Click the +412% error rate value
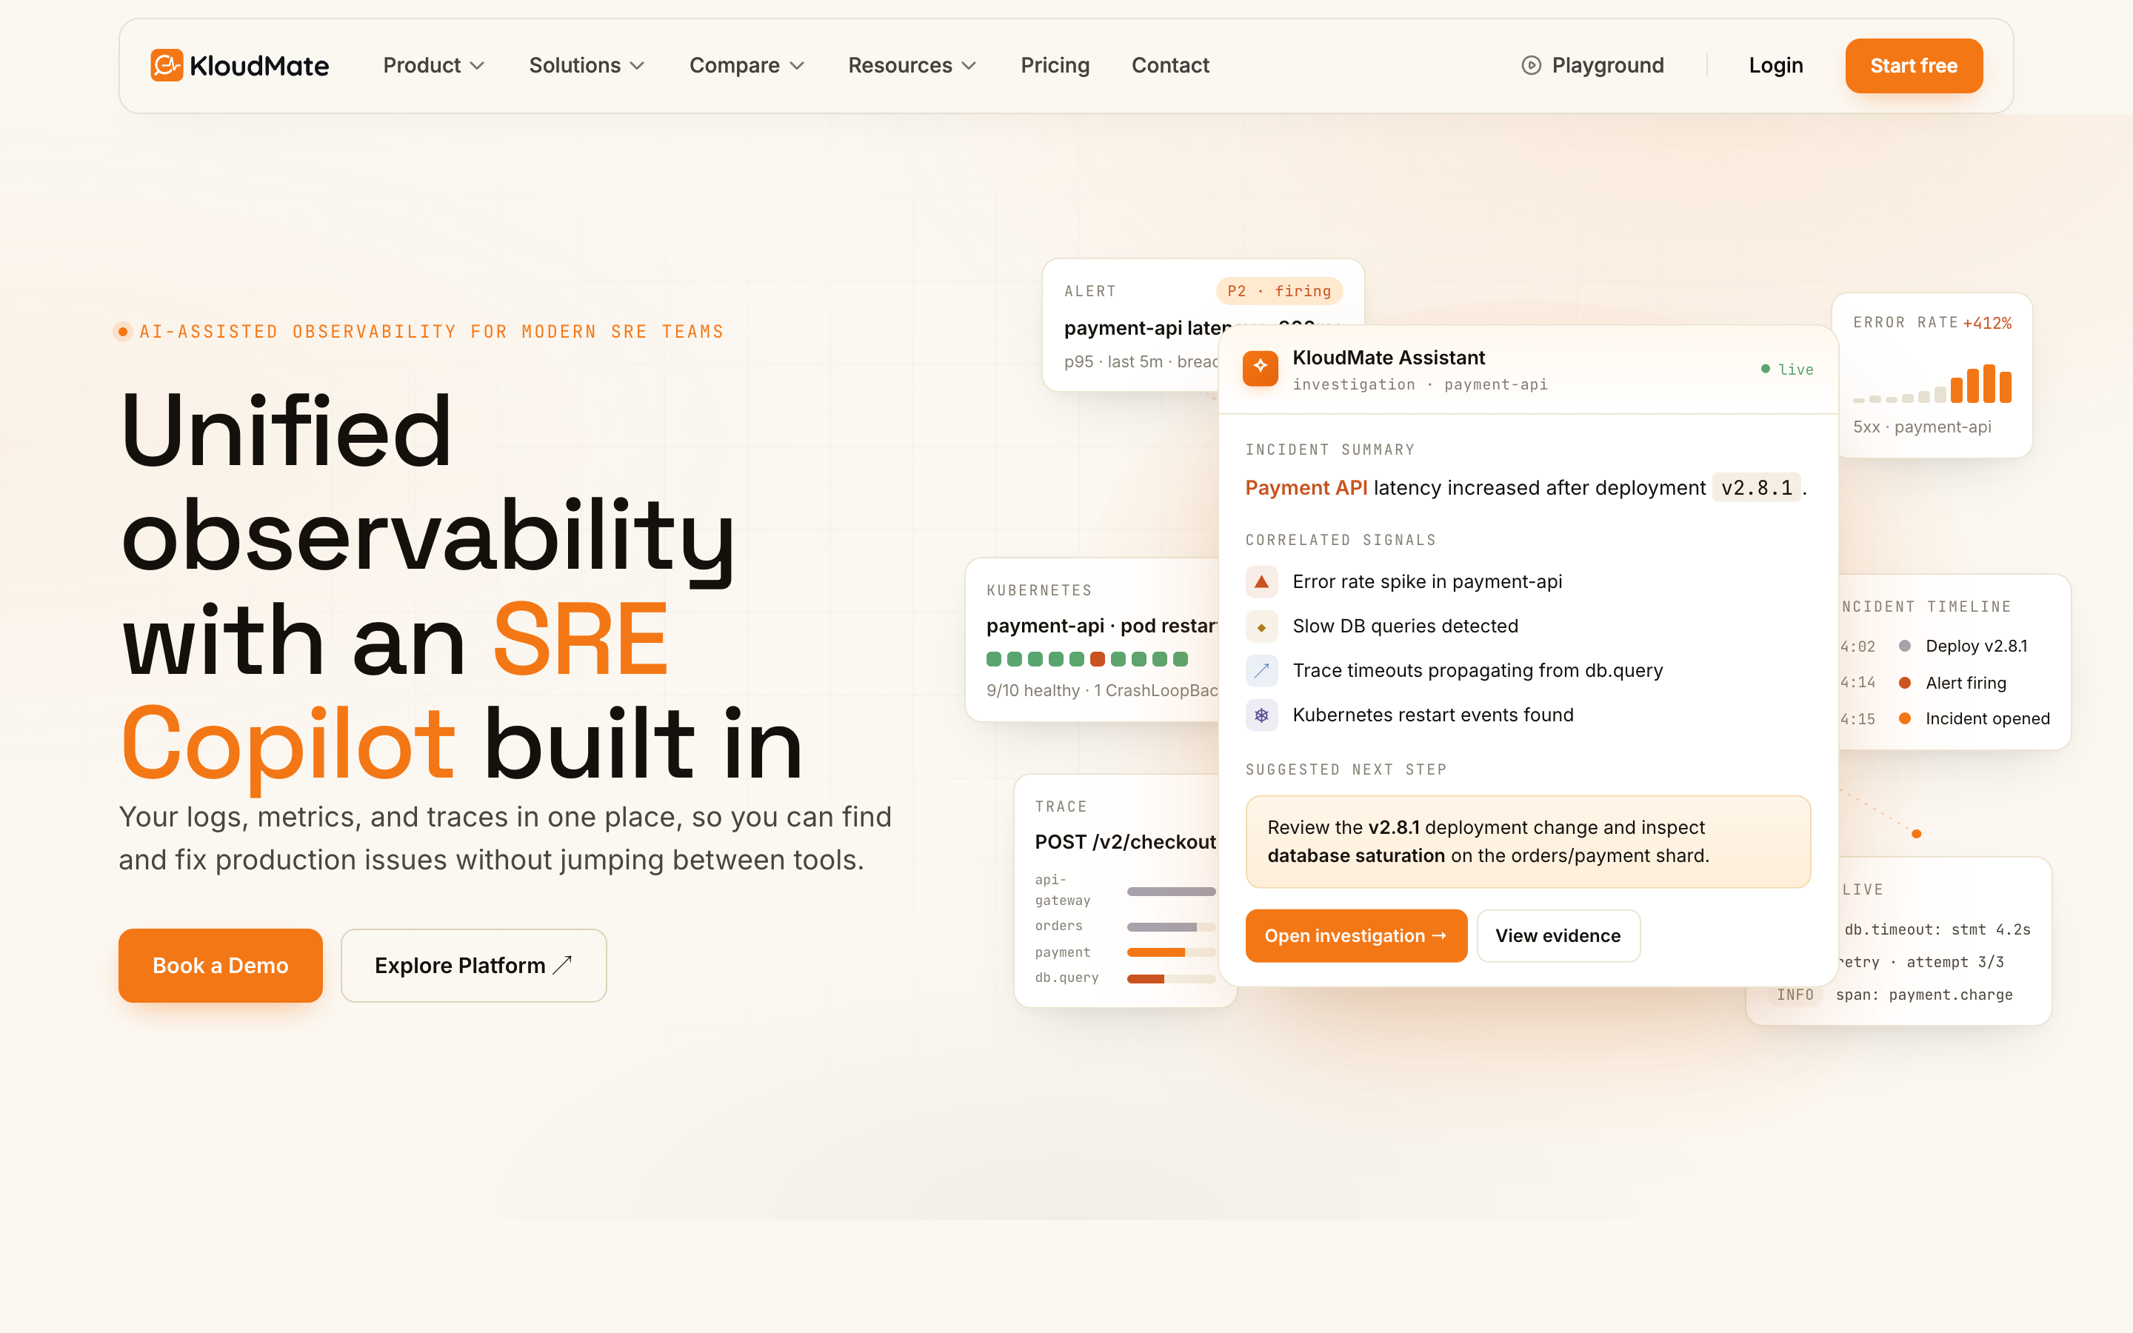Image resolution: width=2133 pixels, height=1333 pixels. [1986, 323]
